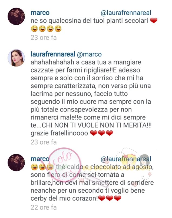The width and height of the screenshot is (172, 218).
Task: Open laurafrennareal's profile picture
Action: pyautogui.click(x=16, y=58)
